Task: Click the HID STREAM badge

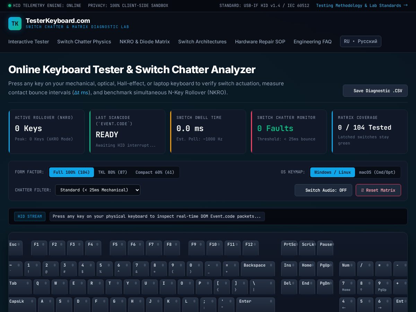Action: pos(30,216)
